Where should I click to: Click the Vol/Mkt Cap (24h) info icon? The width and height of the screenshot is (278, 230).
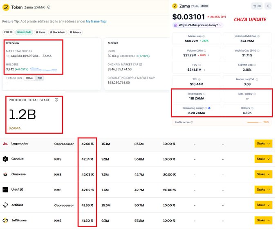[x=258, y=51]
